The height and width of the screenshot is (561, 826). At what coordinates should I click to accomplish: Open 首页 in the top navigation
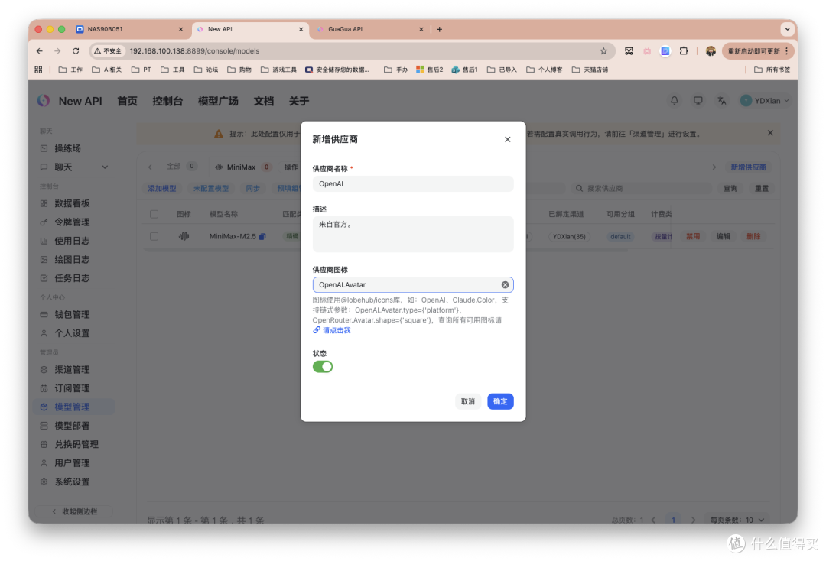[x=127, y=101]
